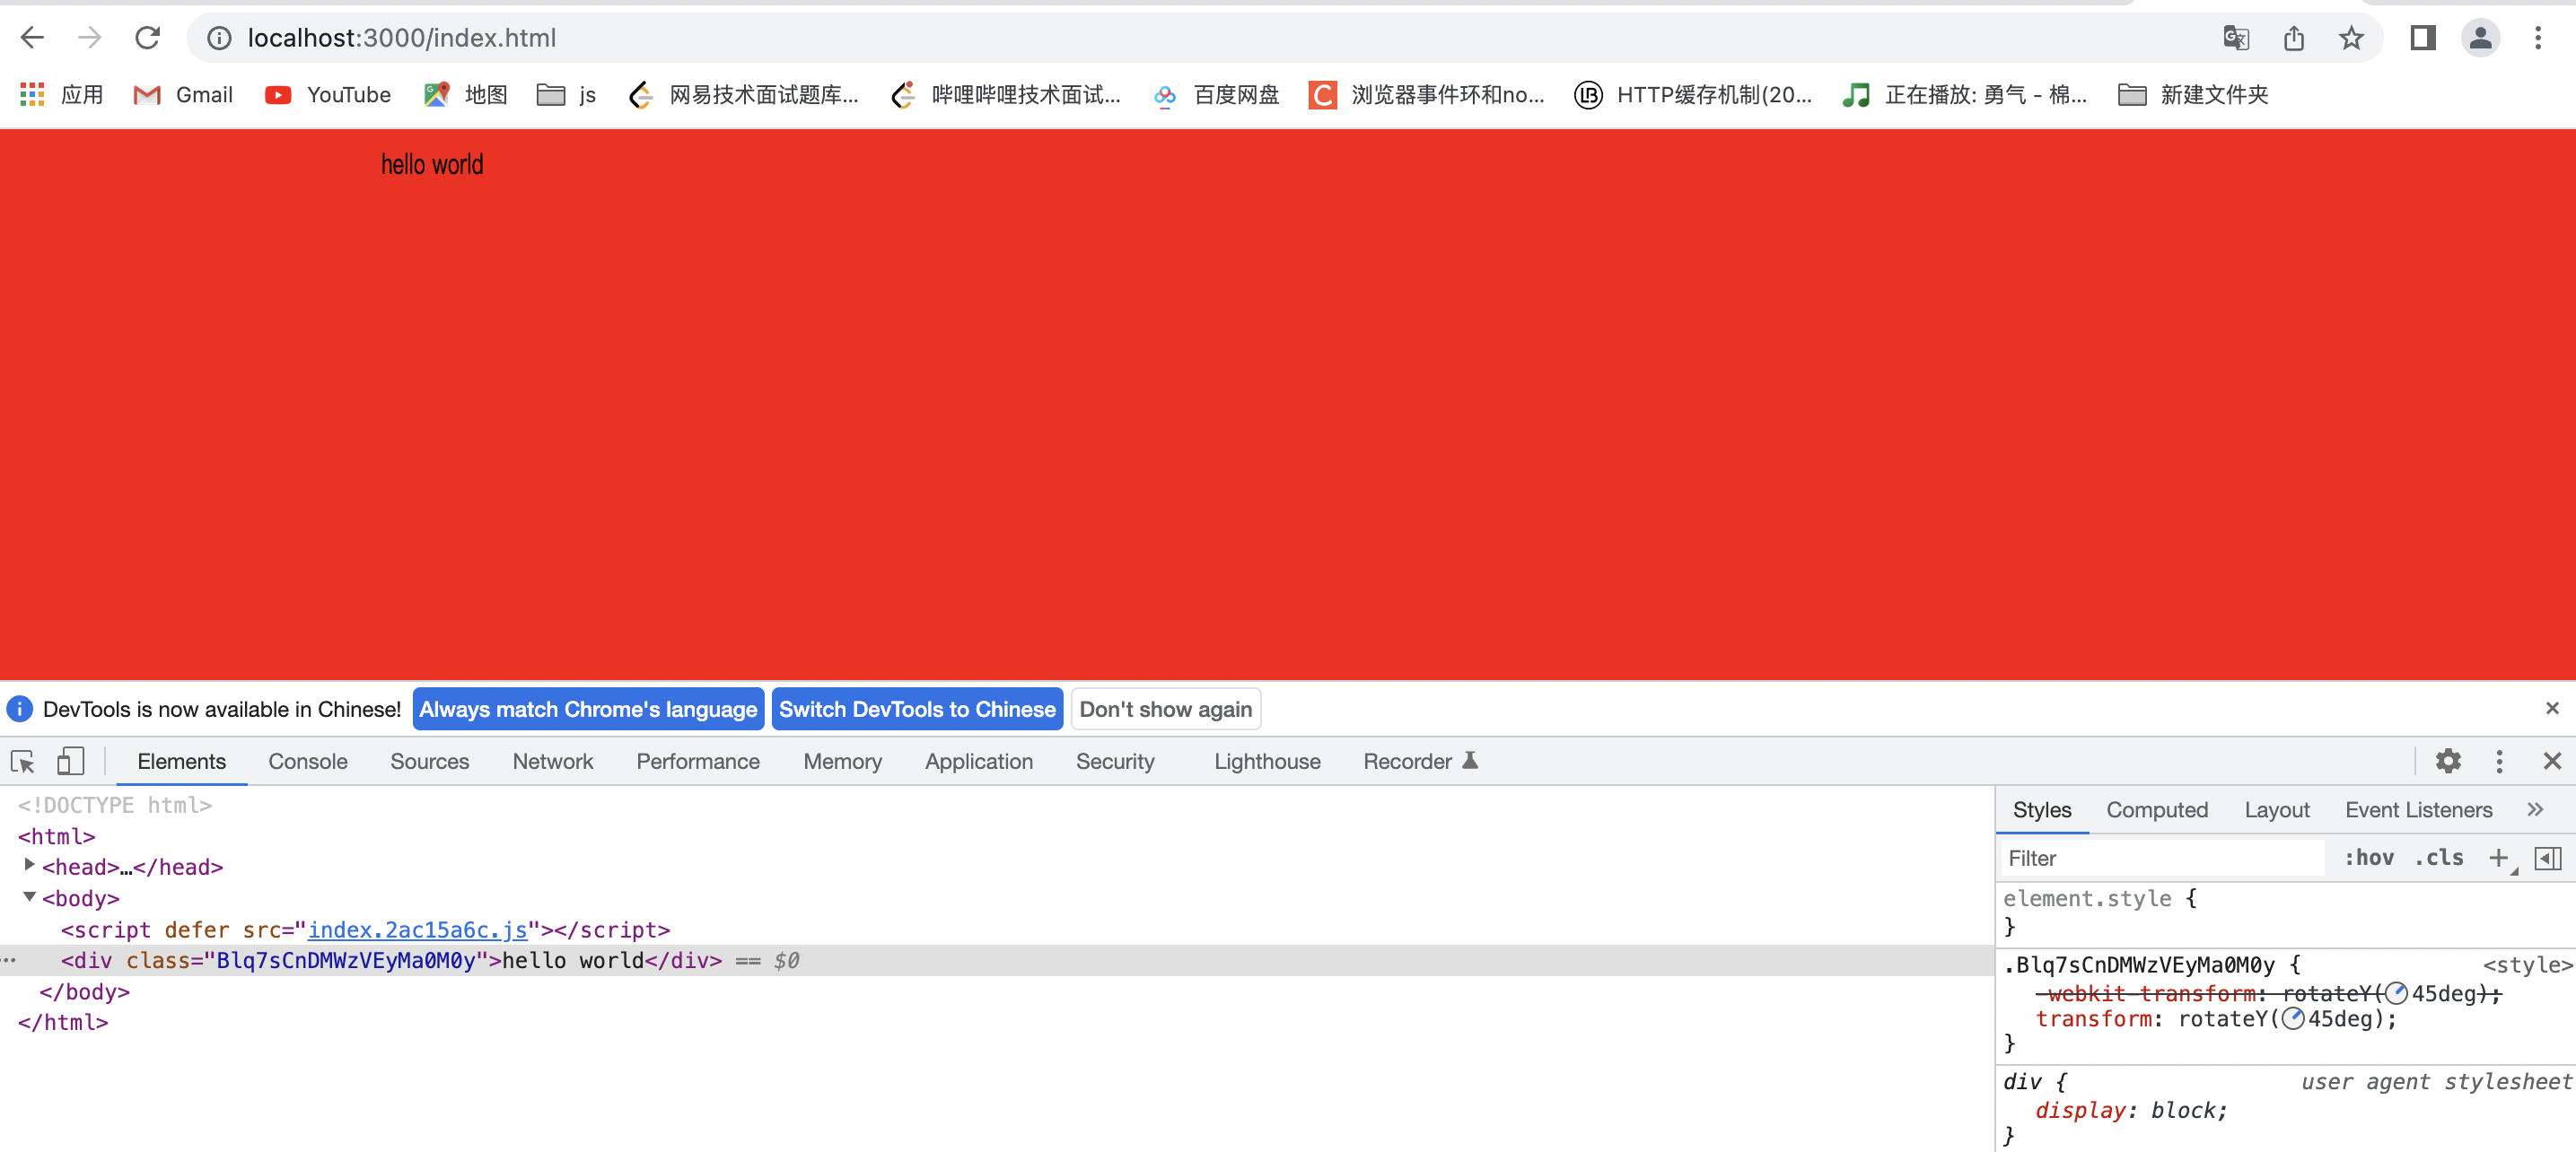Switch to the Lighthouse tab

(x=1267, y=761)
